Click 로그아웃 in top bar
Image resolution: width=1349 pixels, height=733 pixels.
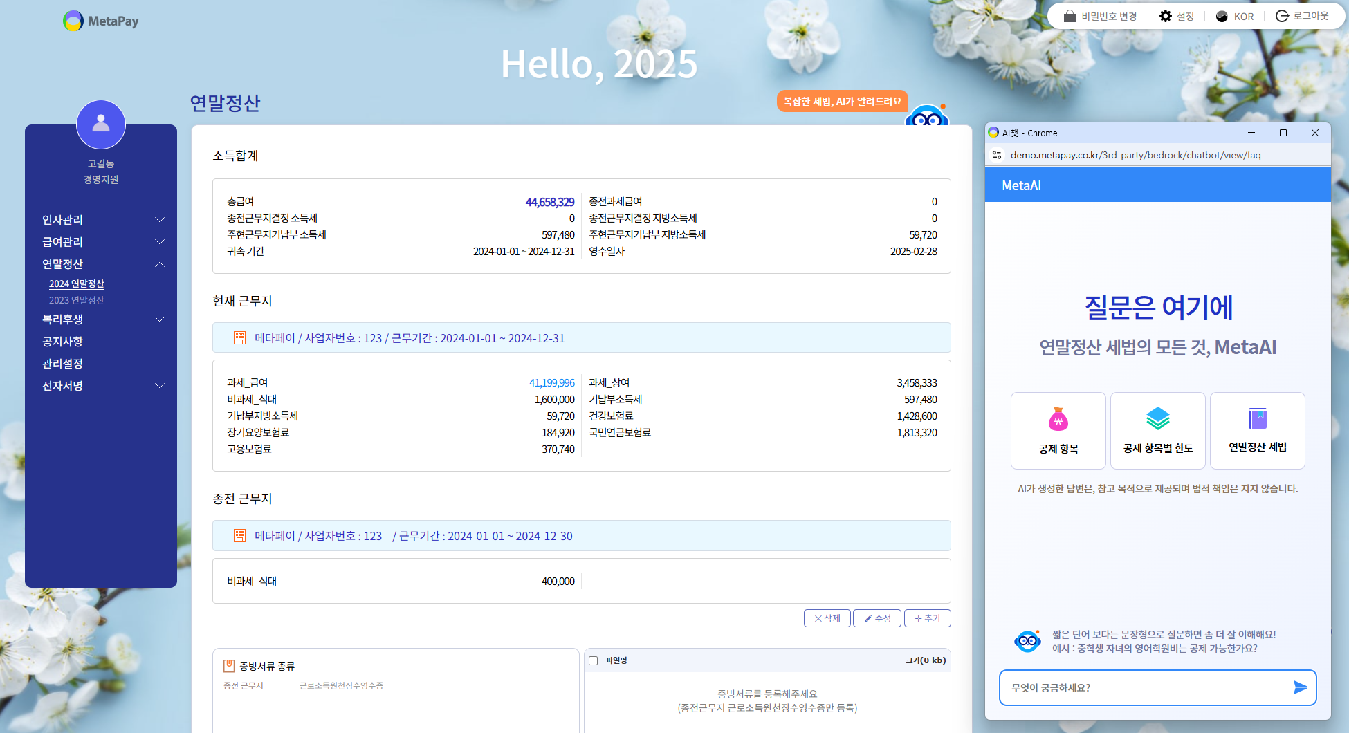tap(1311, 16)
